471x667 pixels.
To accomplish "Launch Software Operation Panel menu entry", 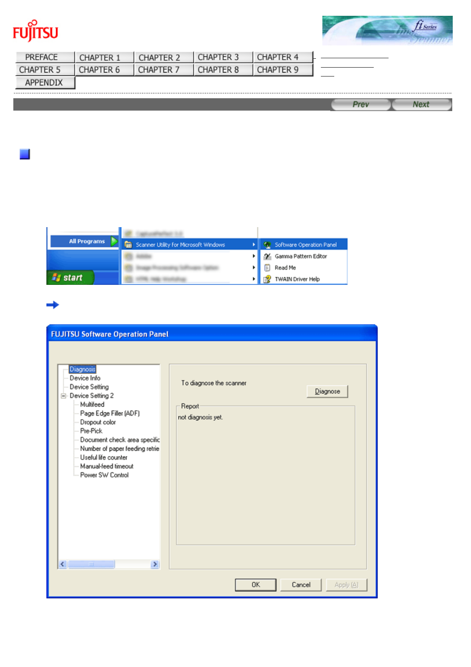I will click(x=304, y=244).
